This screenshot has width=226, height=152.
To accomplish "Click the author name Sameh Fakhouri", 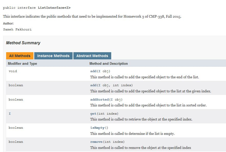I will pyautogui.click(x=16, y=29).
